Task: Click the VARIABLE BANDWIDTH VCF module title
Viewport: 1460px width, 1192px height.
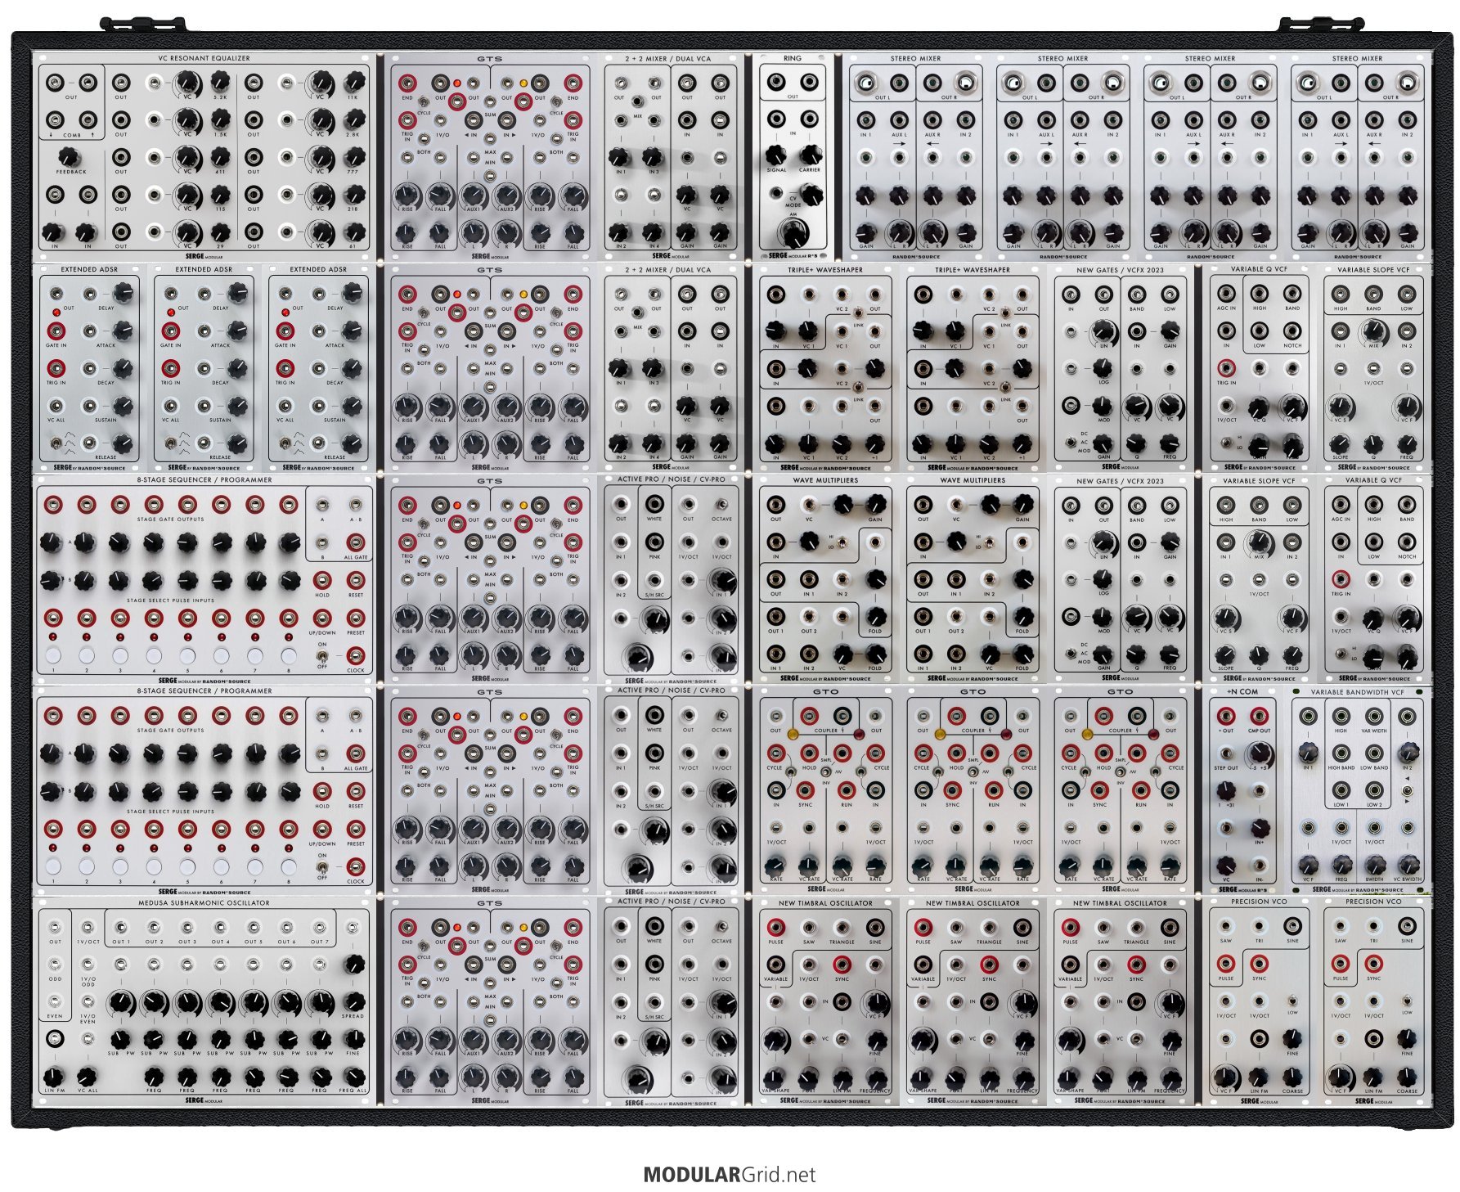Action: [x=1357, y=692]
